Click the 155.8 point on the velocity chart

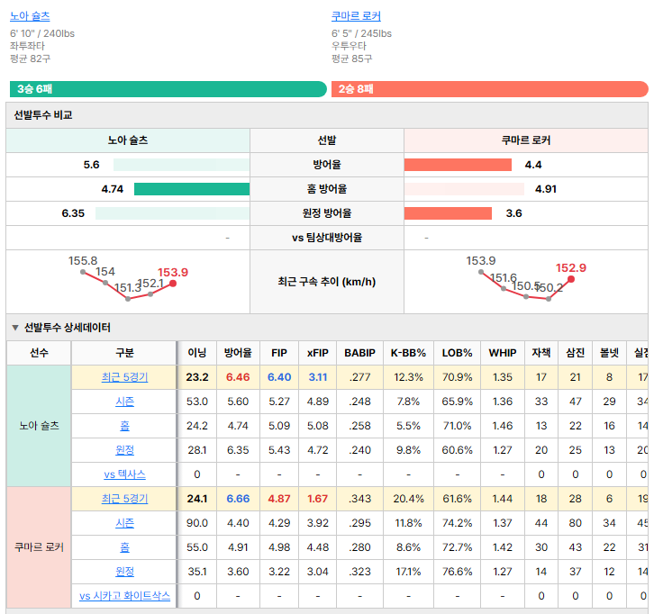coord(83,272)
